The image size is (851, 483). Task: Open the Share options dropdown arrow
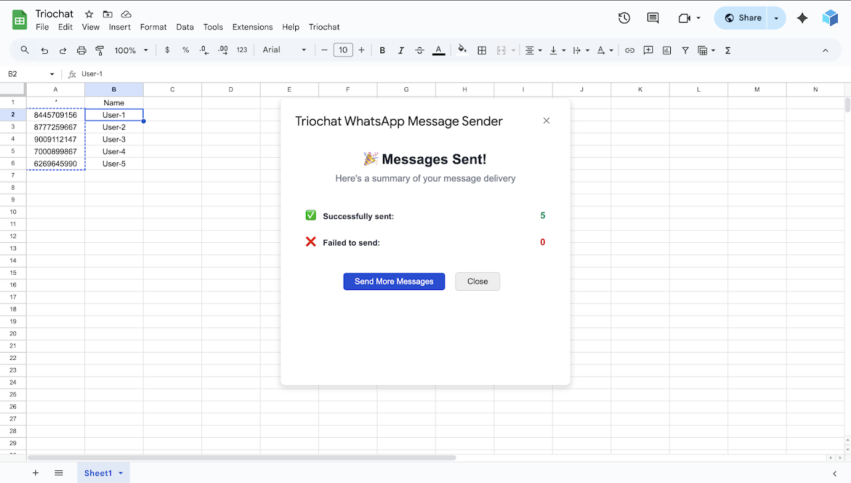777,18
